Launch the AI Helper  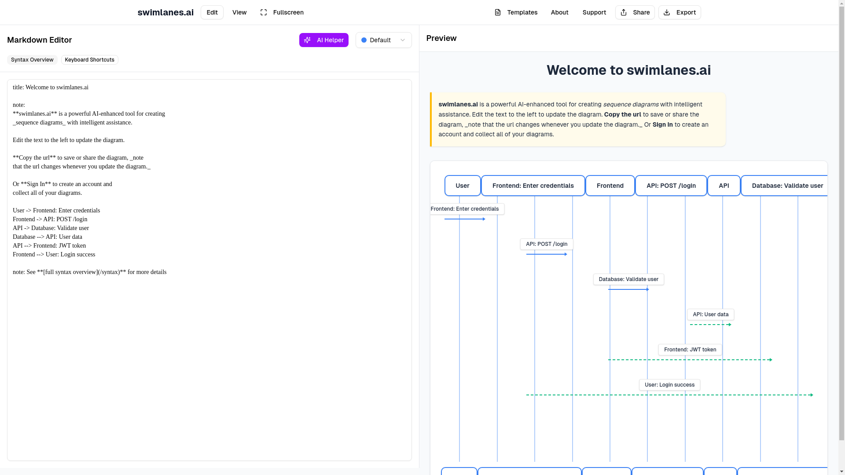(324, 40)
